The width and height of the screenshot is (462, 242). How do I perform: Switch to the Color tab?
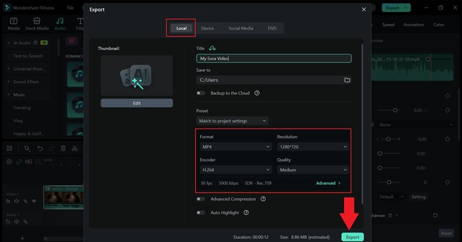pyautogui.click(x=439, y=25)
